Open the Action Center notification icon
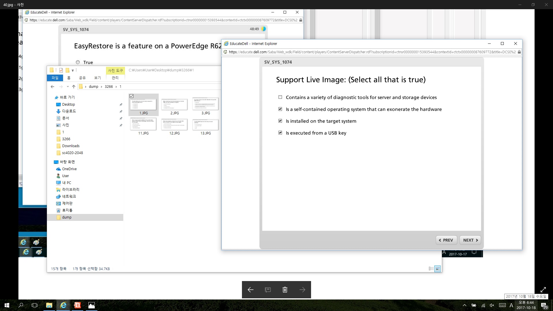This screenshot has width=553, height=311. tap(544, 306)
